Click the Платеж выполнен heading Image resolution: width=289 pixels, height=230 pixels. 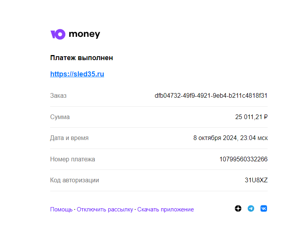click(x=82, y=58)
